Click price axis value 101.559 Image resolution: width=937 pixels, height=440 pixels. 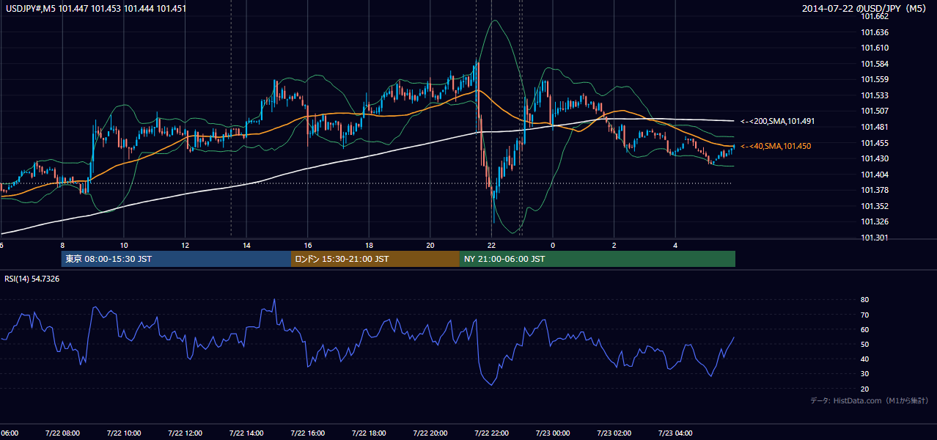pos(875,79)
